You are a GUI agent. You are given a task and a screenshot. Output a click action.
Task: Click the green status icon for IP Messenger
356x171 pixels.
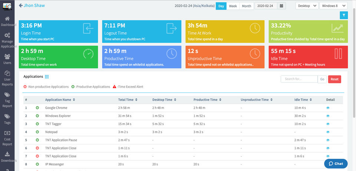37,164
